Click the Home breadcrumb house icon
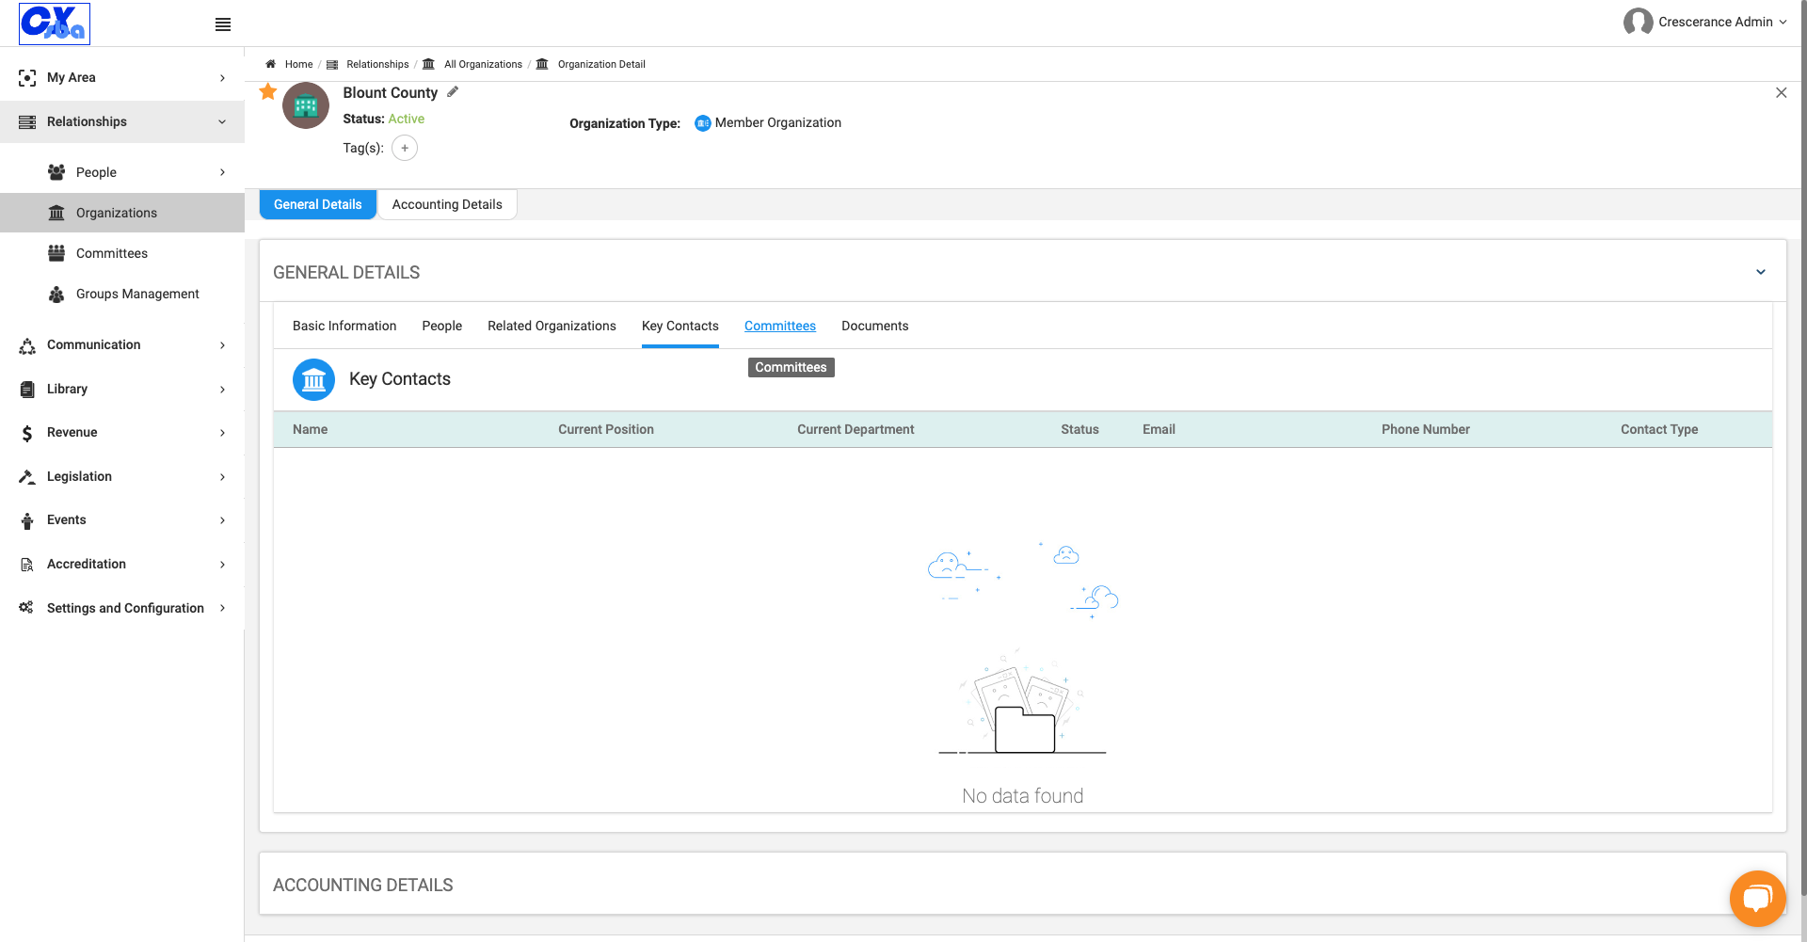 coord(271,64)
